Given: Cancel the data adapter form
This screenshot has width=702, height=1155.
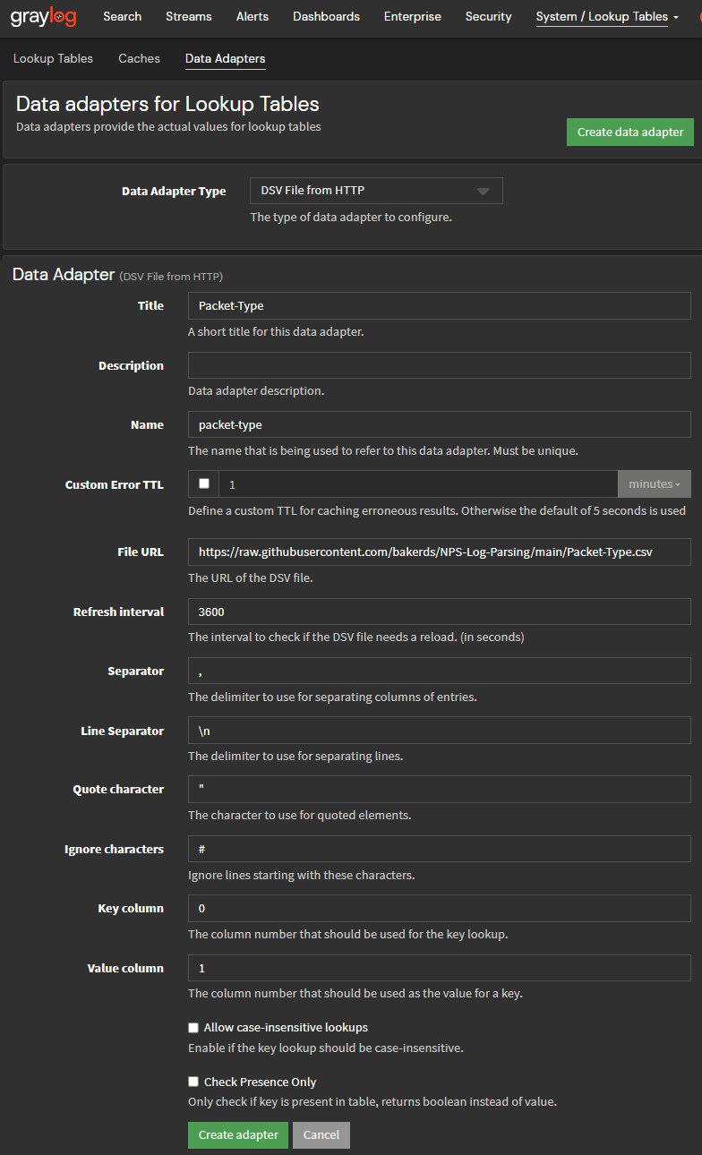Looking at the screenshot, I should click(321, 1134).
